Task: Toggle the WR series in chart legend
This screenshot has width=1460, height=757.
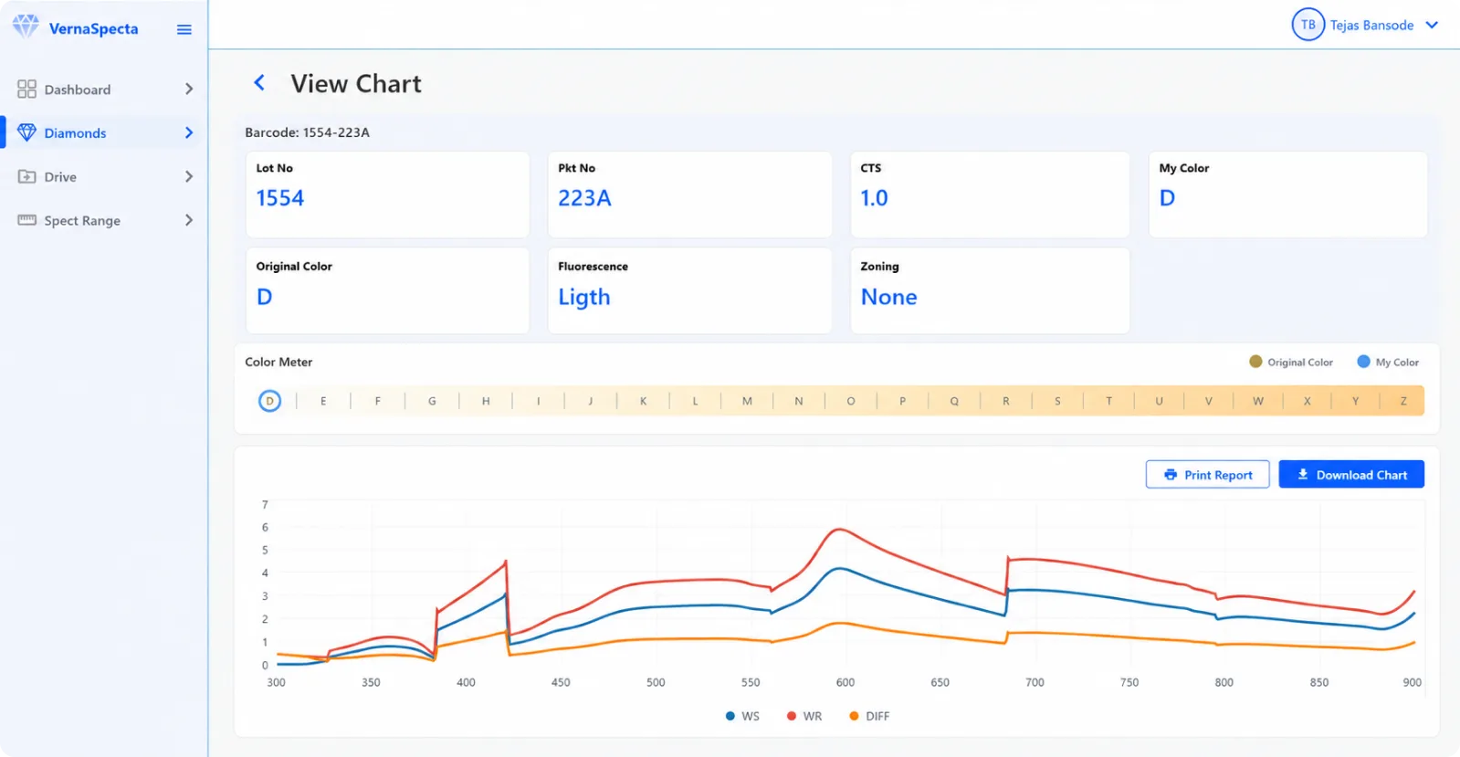Action: point(804,716)
